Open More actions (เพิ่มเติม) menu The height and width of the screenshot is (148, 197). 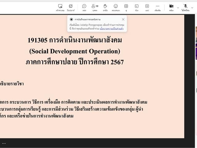tap(158, 7)
